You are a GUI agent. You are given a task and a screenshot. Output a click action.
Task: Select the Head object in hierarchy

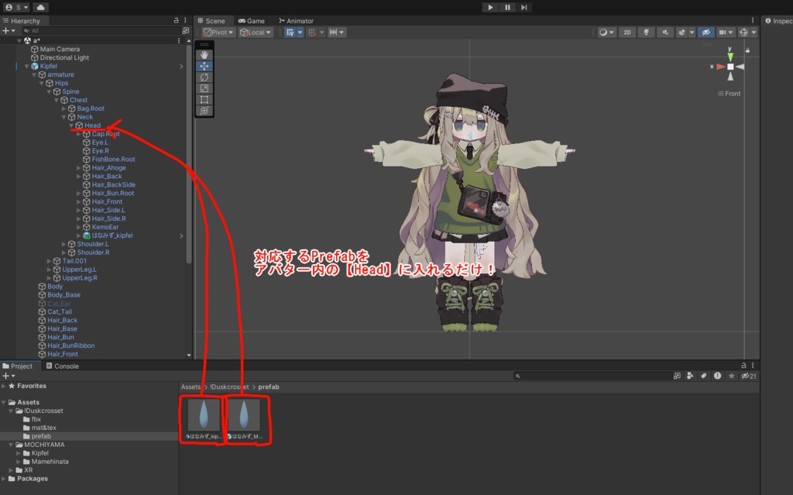click(x=92, y=125)
